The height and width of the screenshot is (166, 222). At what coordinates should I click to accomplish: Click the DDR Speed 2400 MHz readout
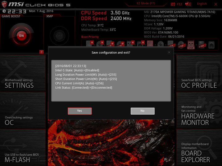[x=106, y=18]
